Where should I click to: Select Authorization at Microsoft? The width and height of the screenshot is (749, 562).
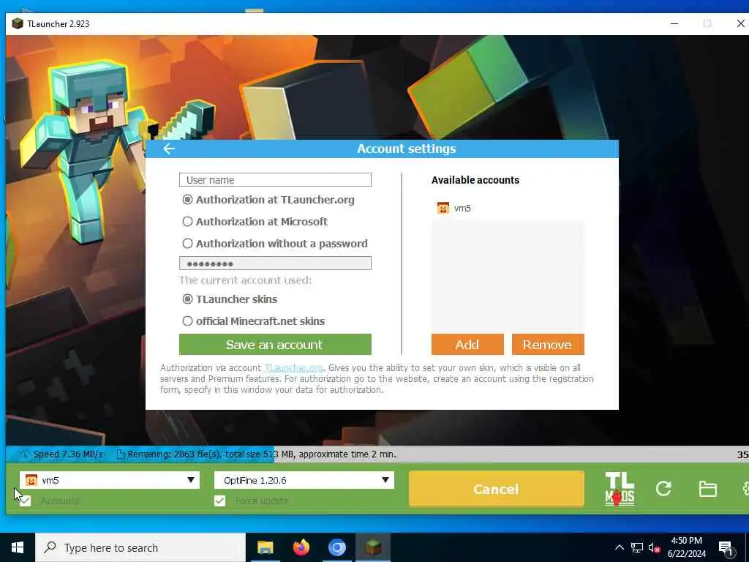click(255, 222)
